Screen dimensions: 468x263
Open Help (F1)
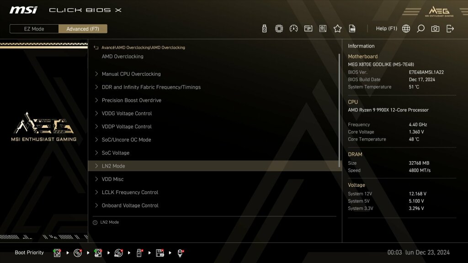pyautogui.click(x=387, y=29)
